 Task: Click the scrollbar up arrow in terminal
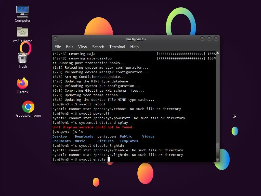(218, 53)
